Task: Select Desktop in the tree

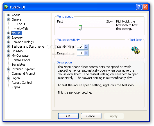Action: (17, 51)
